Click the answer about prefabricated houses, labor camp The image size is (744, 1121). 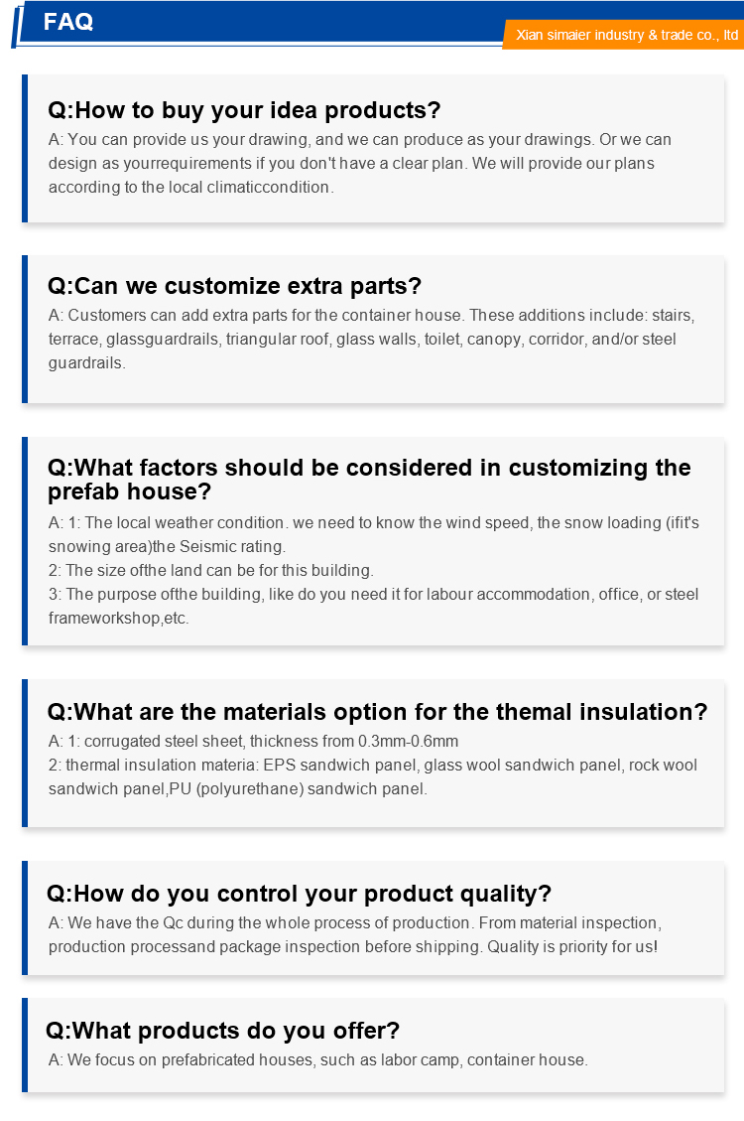[x=318, y=1059]
